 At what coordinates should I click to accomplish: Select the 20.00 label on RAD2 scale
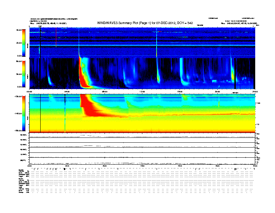click(19, 43)
